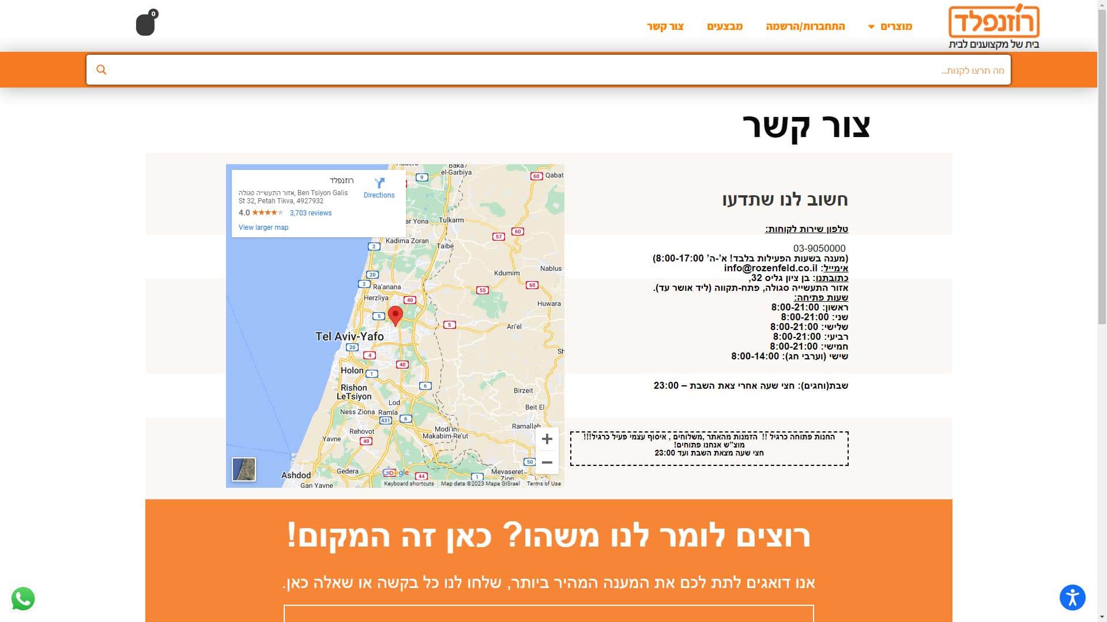Click the map Directions arrow icon
The image size is (1107, 622).
(x=379, y=183)
